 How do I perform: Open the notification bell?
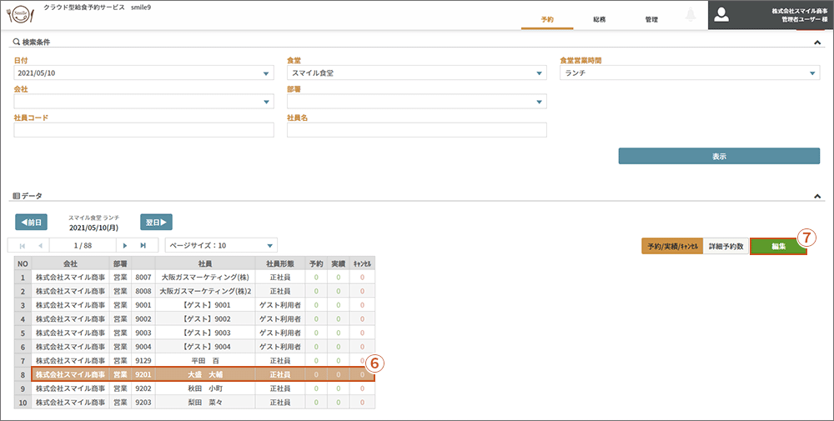point(691,16)
